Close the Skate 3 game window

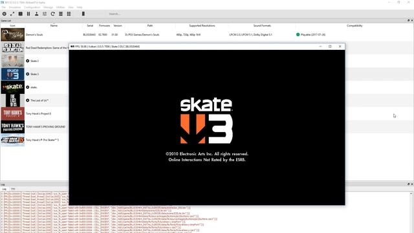[x=340, y=47]
